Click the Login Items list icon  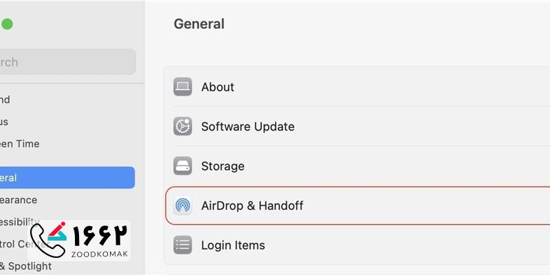pyautogui.click(x=183, y=245)
